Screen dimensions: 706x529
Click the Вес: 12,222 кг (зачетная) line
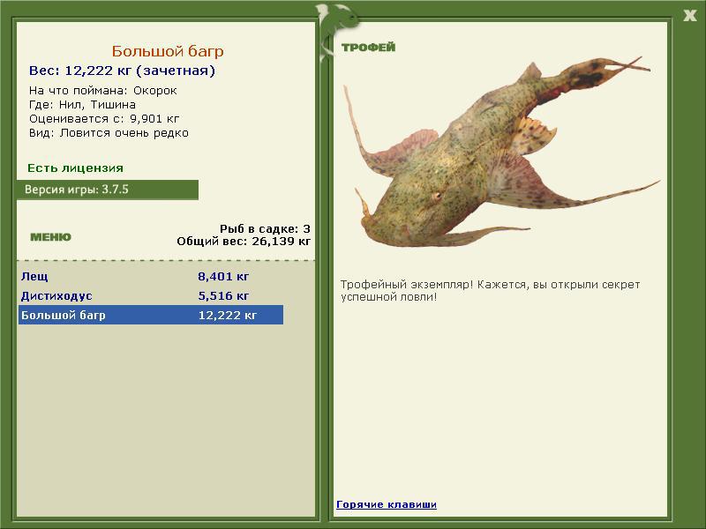pos(122,71)
